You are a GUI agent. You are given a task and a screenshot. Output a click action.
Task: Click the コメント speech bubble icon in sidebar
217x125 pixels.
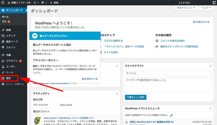3,47
